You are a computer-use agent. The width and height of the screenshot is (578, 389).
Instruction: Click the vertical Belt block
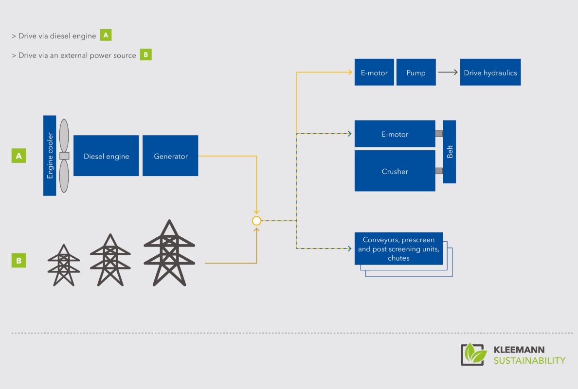click(x=450, y=152)
